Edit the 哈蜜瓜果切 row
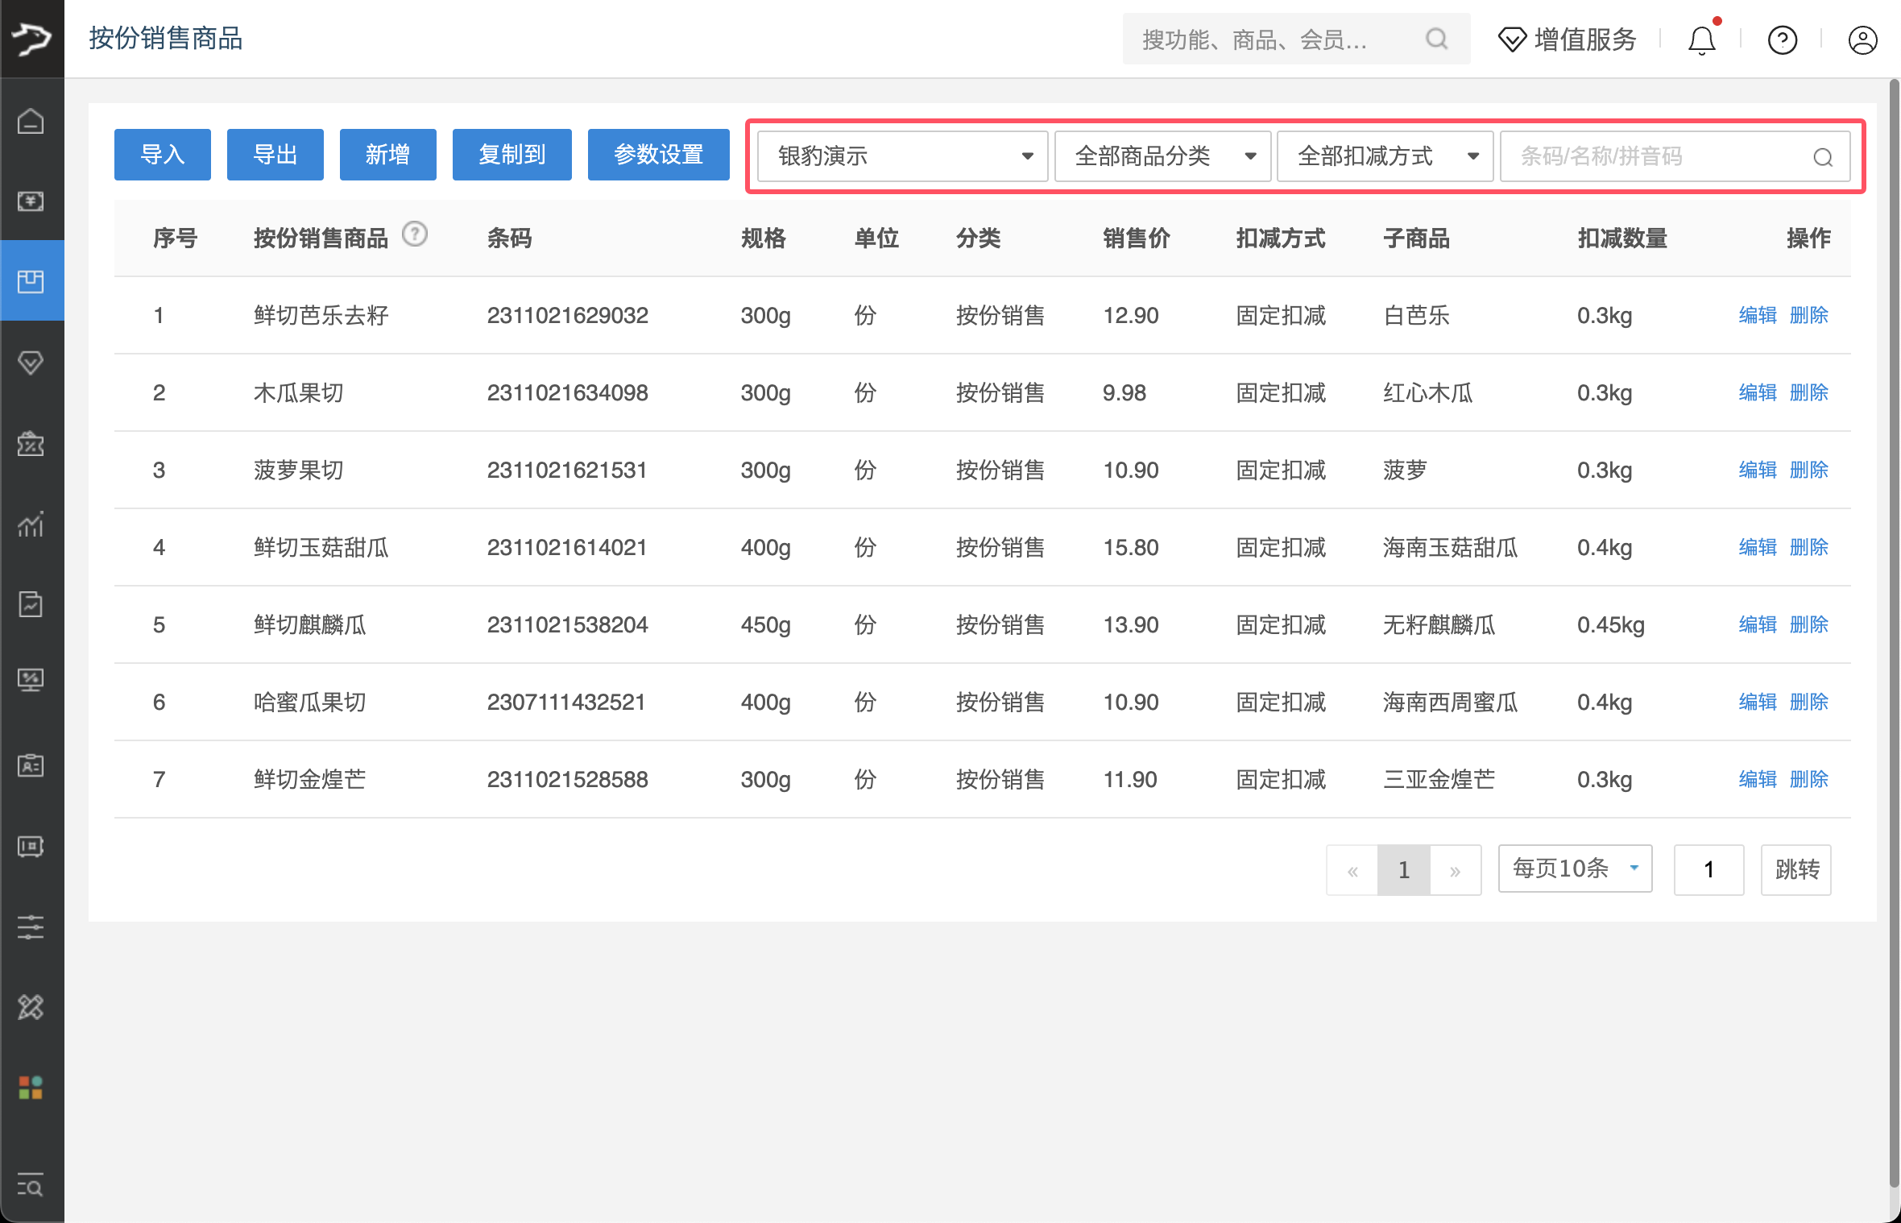Screen dimensions: 1901x1223 click(x=1758, y=702)
